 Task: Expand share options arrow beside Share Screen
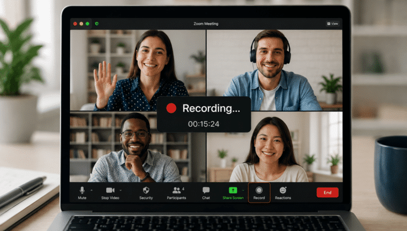click(x=243, y=190)
